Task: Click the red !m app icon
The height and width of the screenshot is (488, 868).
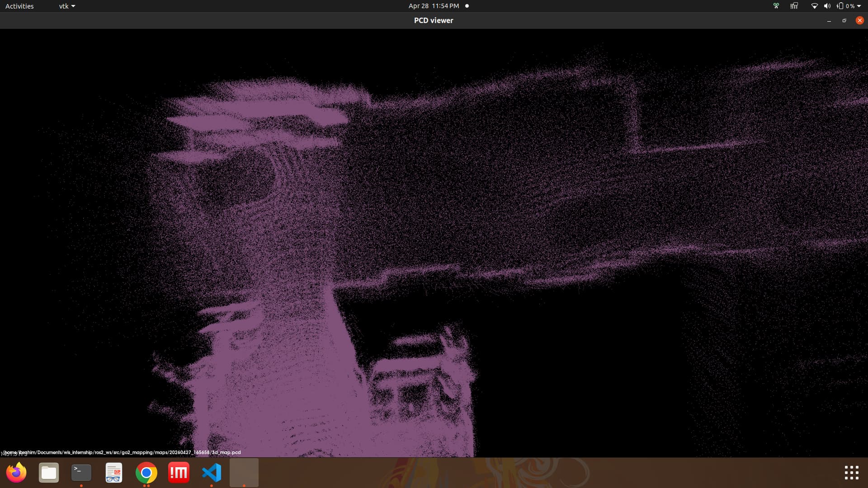Action: point(179,473)
